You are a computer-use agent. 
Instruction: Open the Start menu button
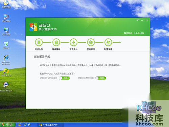pyautogui.click(x=8, y=125)
